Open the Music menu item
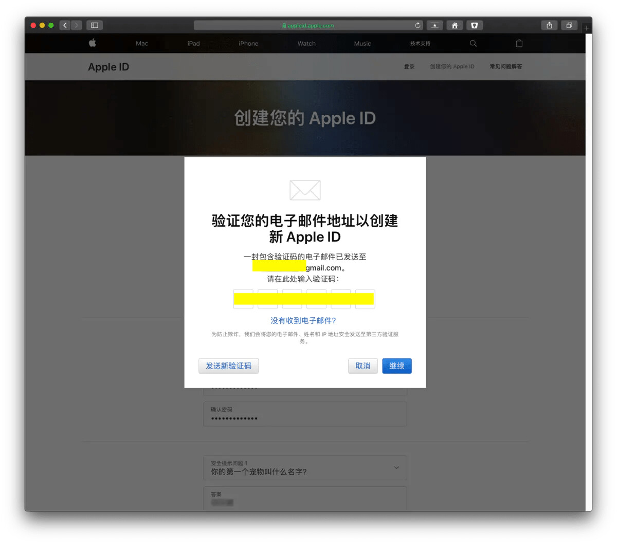The width and height of the screenshot is (617, 544). [362, 44]
